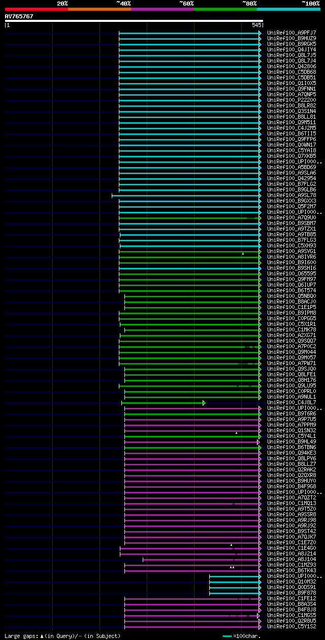Select the UniRef100_Q10M32 label
The height and width of the screenshot is (640, 325).
pos(291,581)
